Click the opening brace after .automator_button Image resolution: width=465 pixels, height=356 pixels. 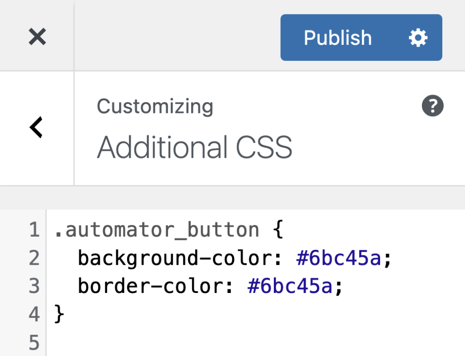pyautogui.click(x=277, y=230)
